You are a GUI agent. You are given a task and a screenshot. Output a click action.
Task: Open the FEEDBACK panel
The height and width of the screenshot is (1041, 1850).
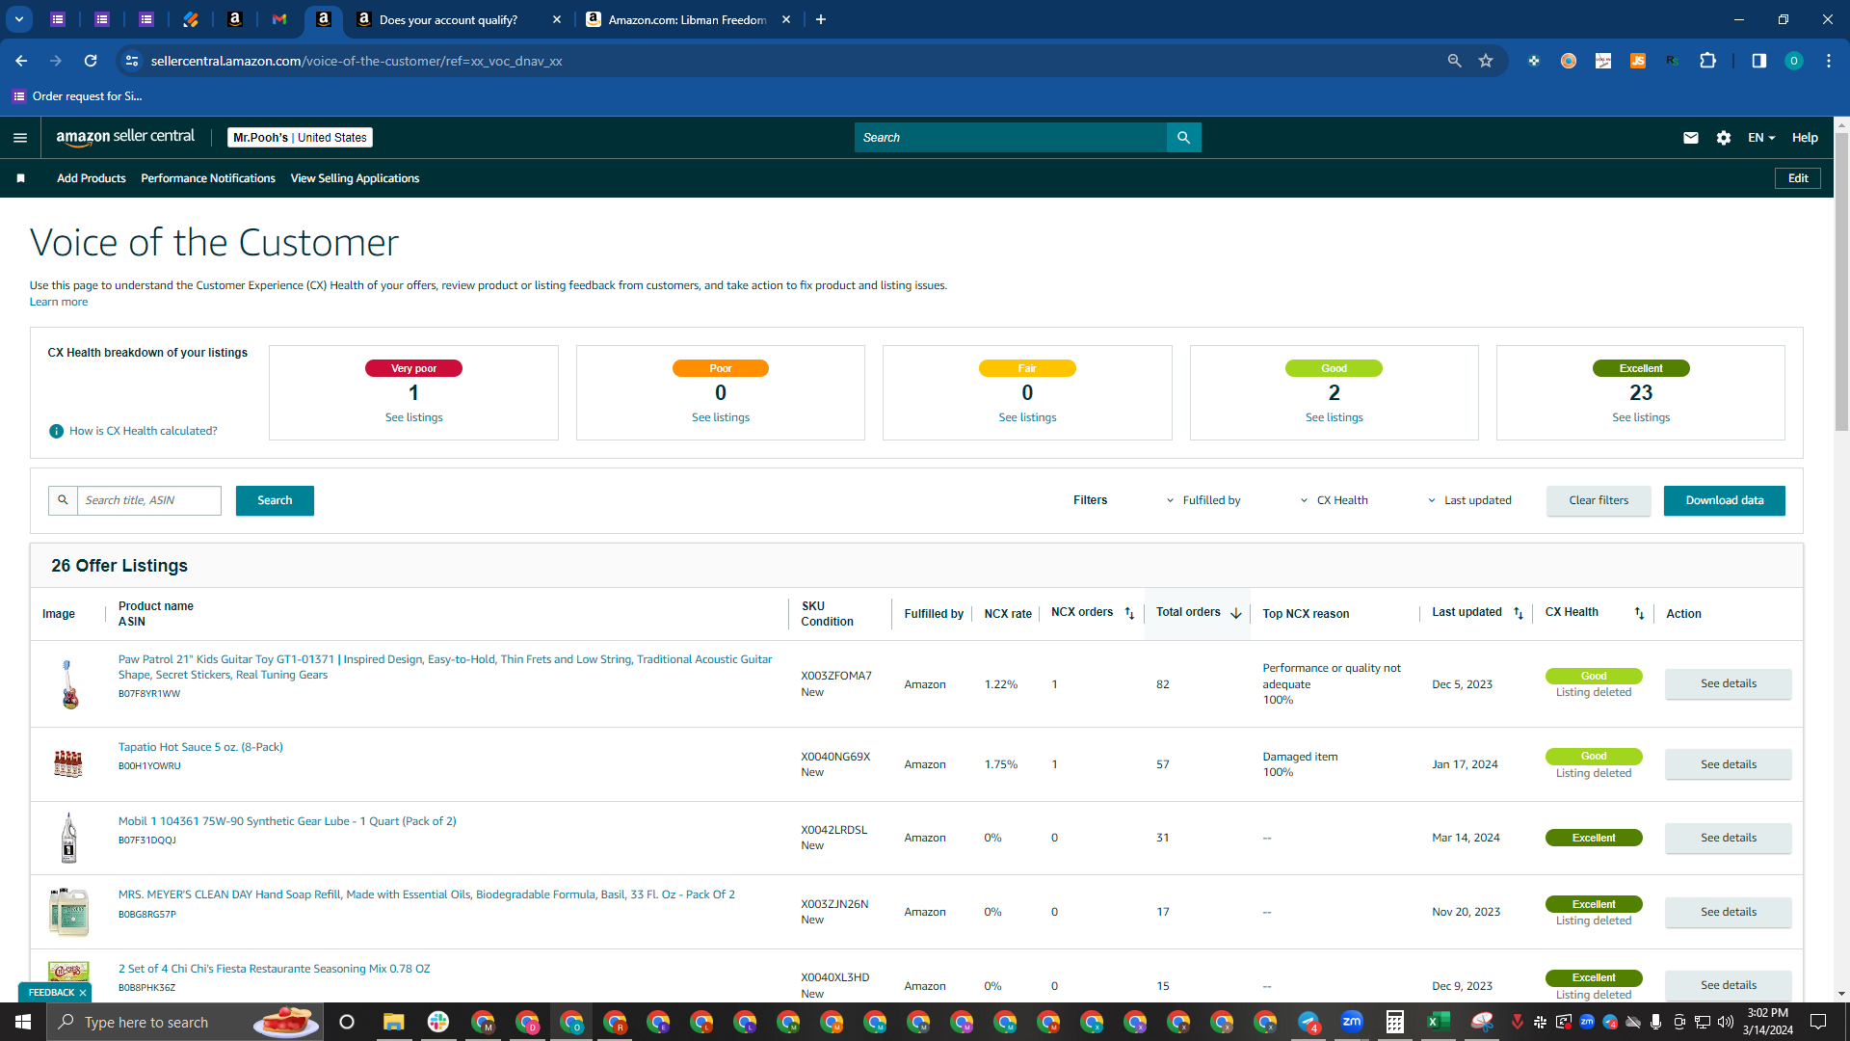point(50,993)
